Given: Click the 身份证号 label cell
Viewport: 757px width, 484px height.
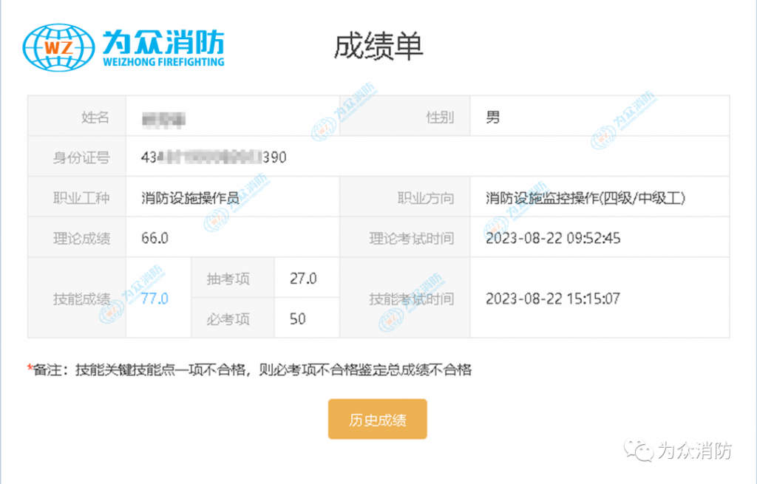Looking at the screenshot, I should (77, 157).
